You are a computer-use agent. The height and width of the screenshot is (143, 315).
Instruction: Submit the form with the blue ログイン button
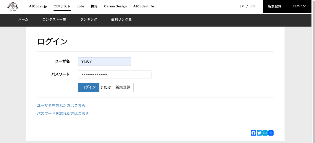click(x=88, y=87)
